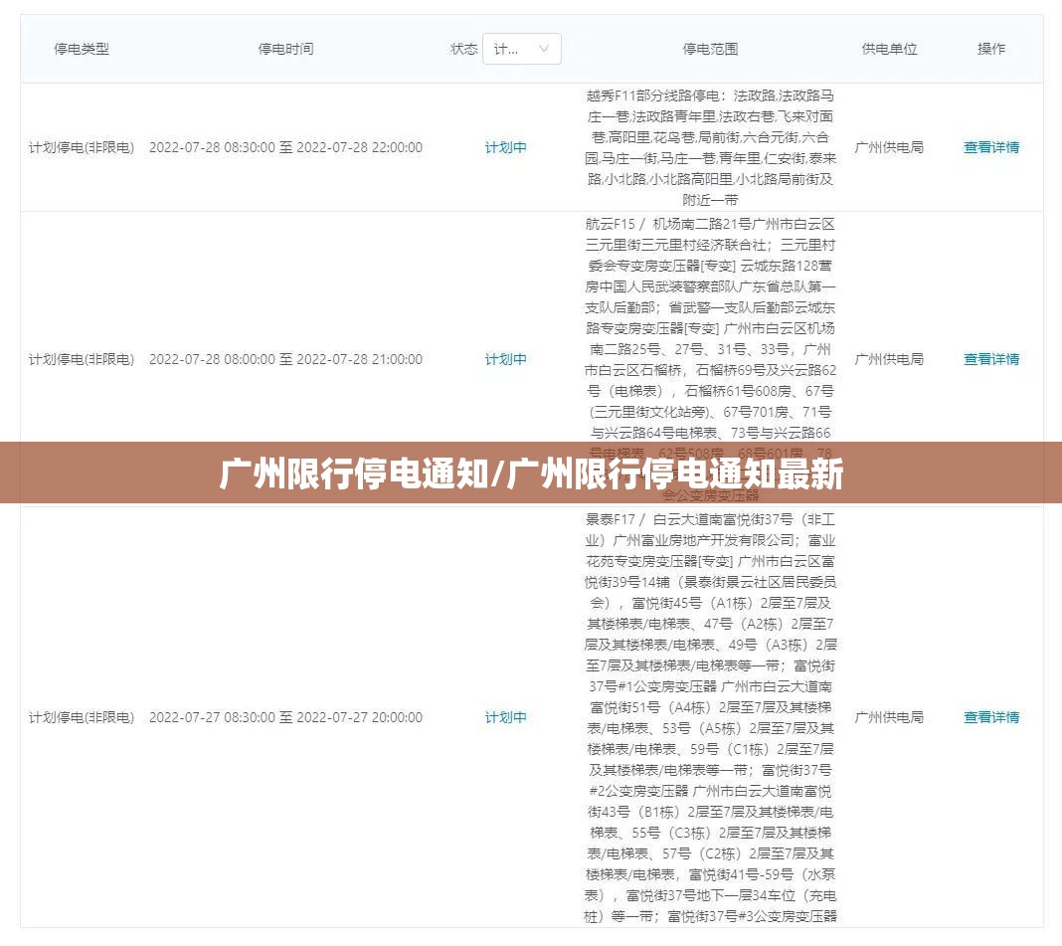Click the 停电范围 column header
The width and height of the screenshot is (1062, 946).
pyautogui.click(x=710, y=49)
